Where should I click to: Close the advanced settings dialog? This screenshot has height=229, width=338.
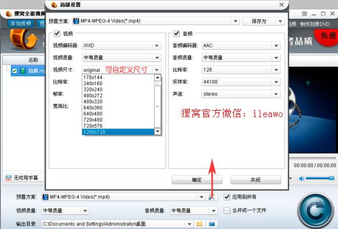pyautogui.click(x=281, y=5)
